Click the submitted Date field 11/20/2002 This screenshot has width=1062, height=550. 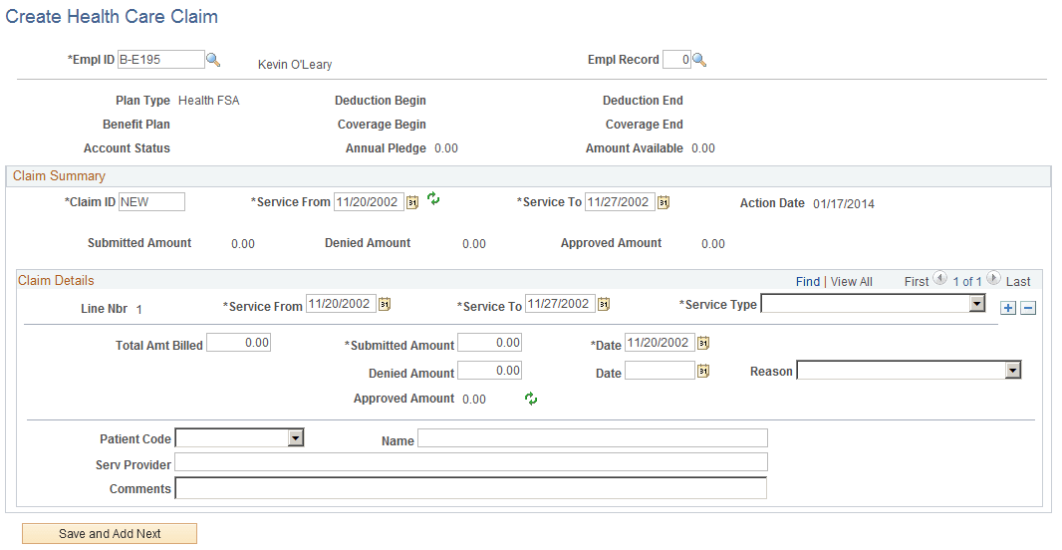[661, 343]
